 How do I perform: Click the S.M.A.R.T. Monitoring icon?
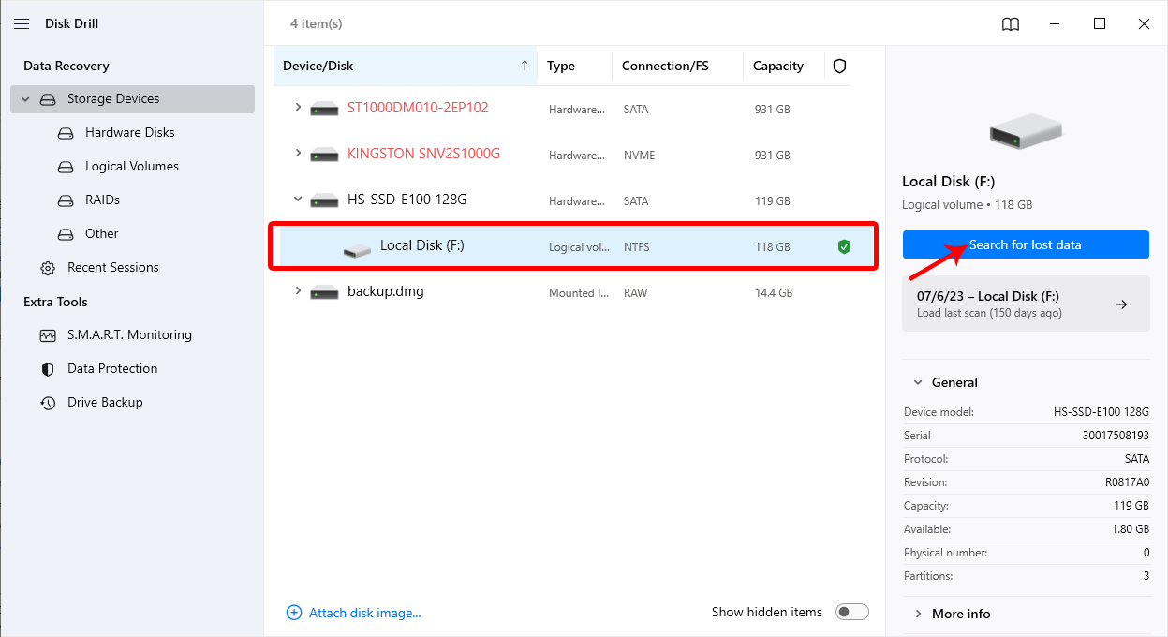[48, 335]
